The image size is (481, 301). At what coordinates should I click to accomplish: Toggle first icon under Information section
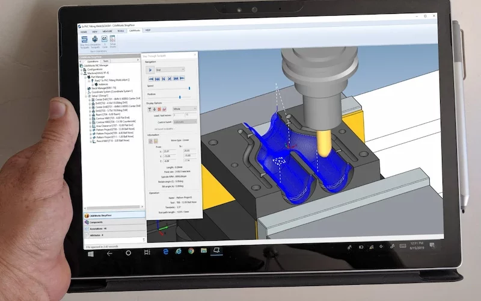coord(151,141)
